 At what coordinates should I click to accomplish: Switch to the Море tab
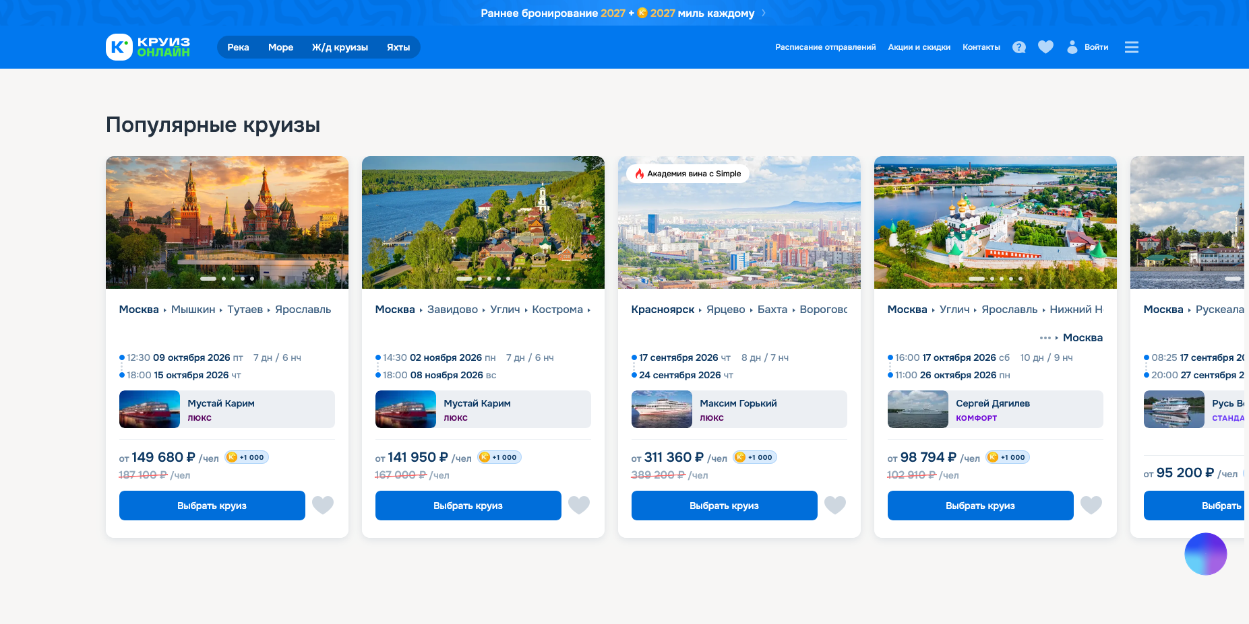pyautogui.click(x=280, y=47)
